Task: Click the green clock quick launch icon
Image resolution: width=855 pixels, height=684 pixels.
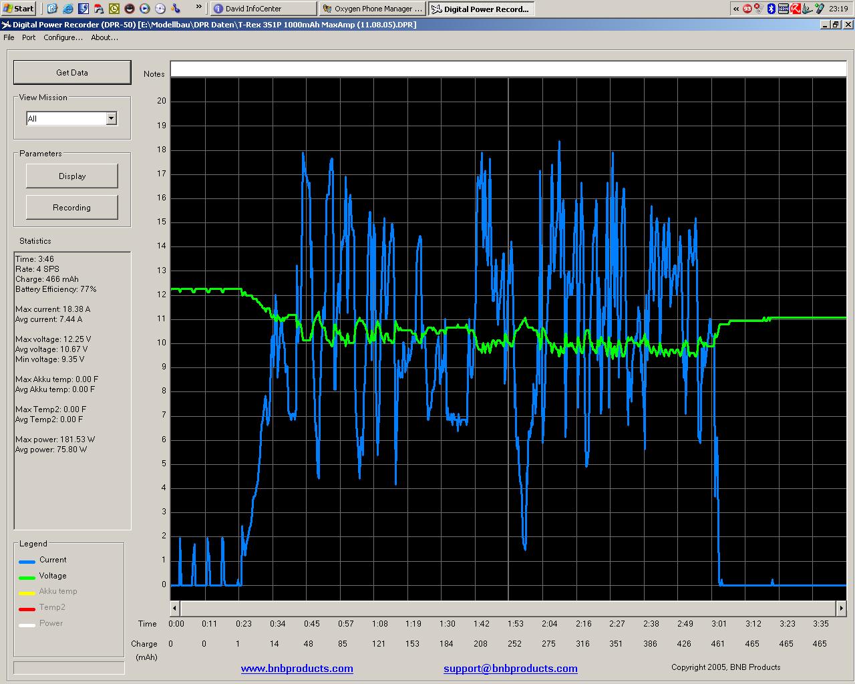Action: click(114, 9)
